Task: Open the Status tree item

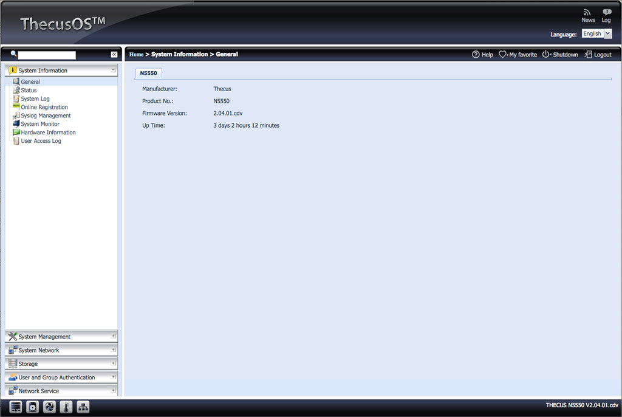Action: (x=29, y=90)
